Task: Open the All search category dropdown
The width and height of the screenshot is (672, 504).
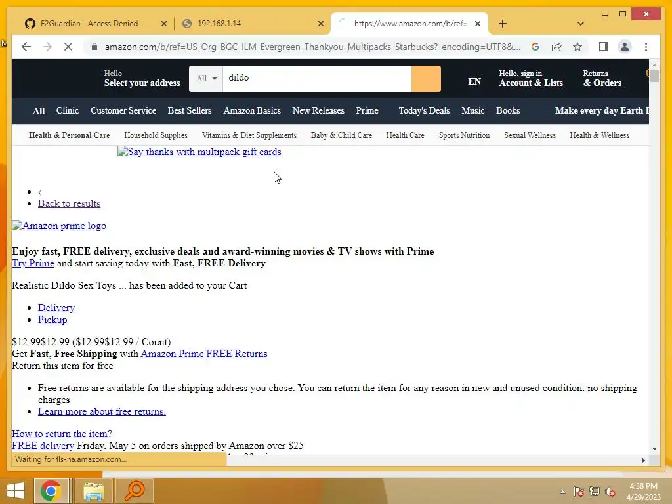Action: [206, 79]
